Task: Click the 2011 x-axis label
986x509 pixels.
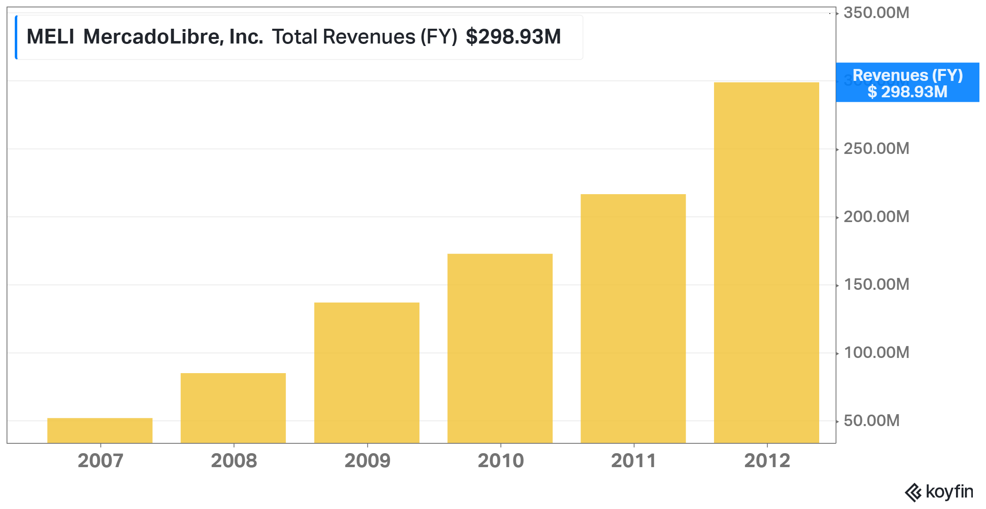Action: click(634, 461)
